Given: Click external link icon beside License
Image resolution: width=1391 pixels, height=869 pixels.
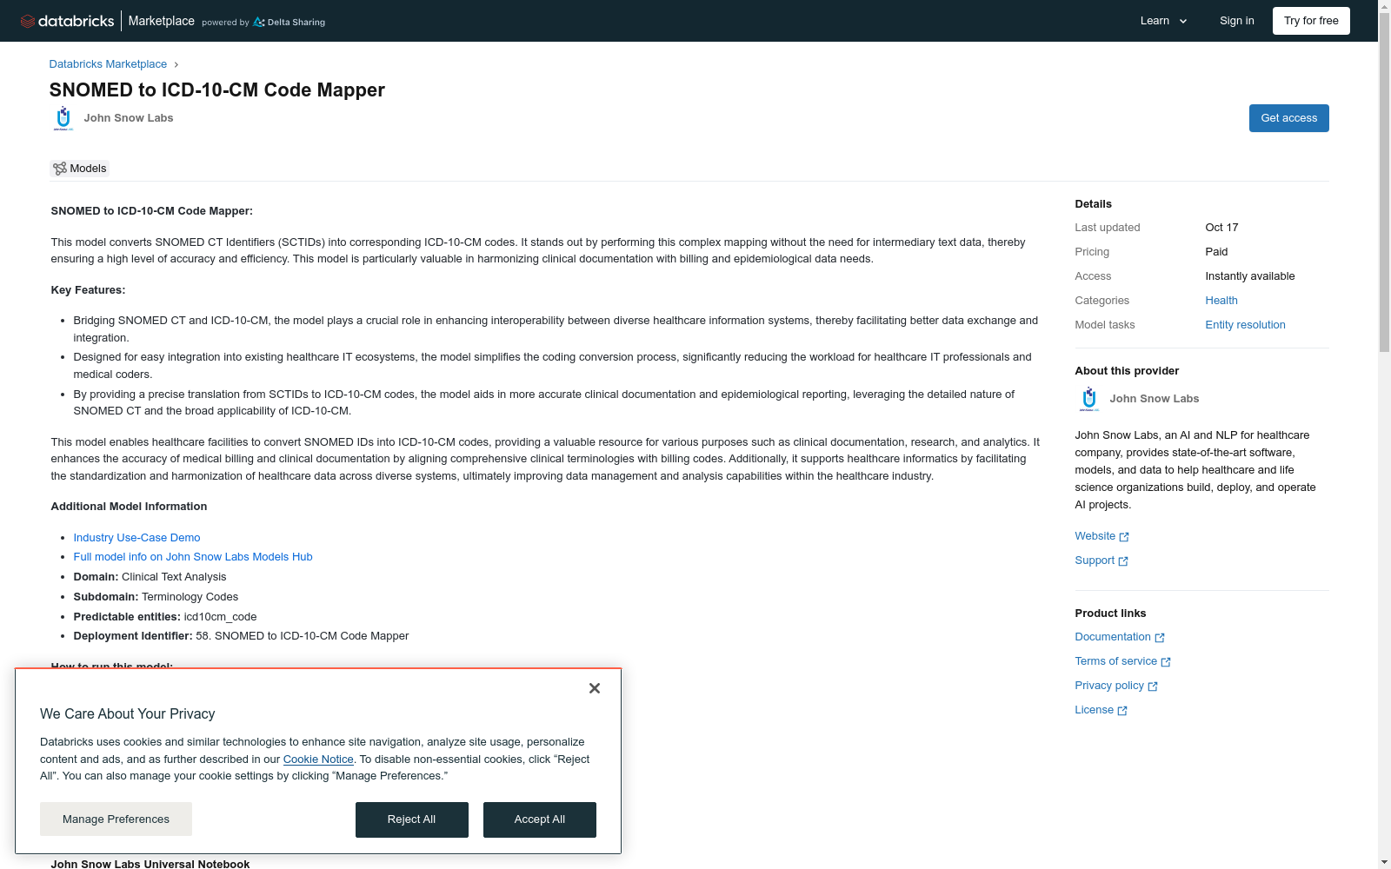Looking at the screenshot, I should tap(1122, 711).
